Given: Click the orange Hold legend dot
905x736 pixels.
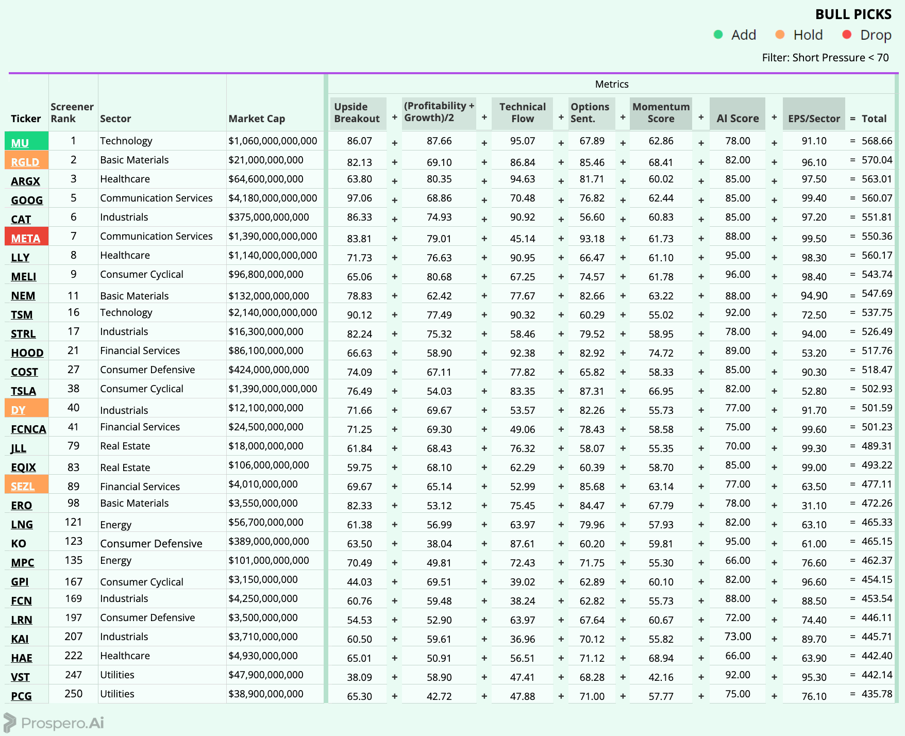Looking at the screenshot, I should [780, 35].
